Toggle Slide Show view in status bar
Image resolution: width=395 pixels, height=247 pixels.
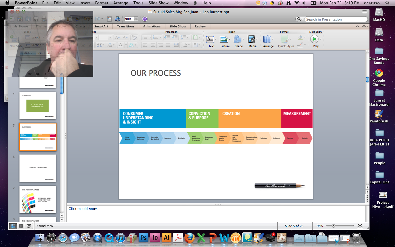[x=29, y=226]
